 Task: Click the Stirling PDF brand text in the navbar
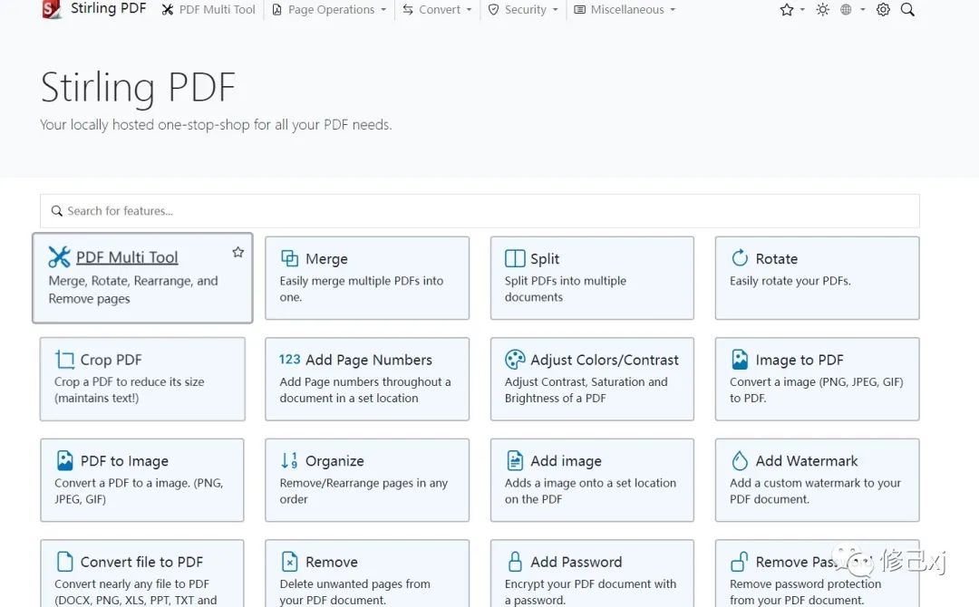(108, 8)
